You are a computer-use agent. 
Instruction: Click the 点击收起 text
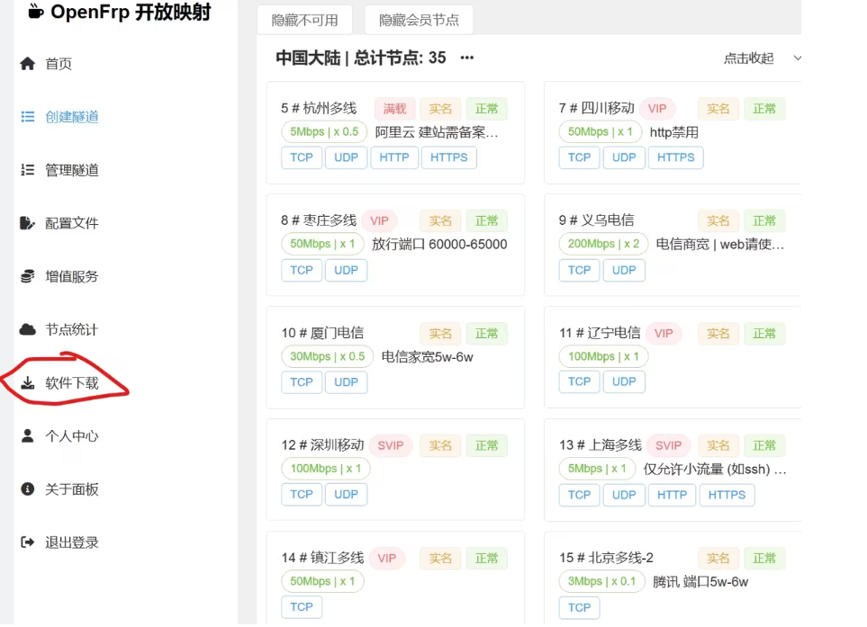pyautogui.click(x=749, y=58)
